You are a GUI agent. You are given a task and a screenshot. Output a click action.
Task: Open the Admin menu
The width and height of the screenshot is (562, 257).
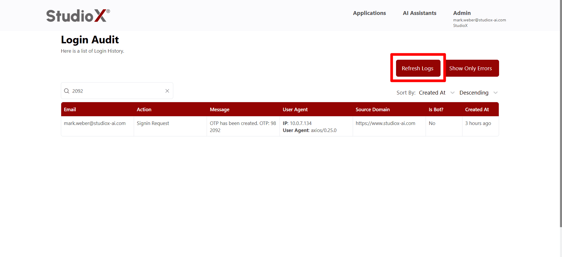click(462, 13)
